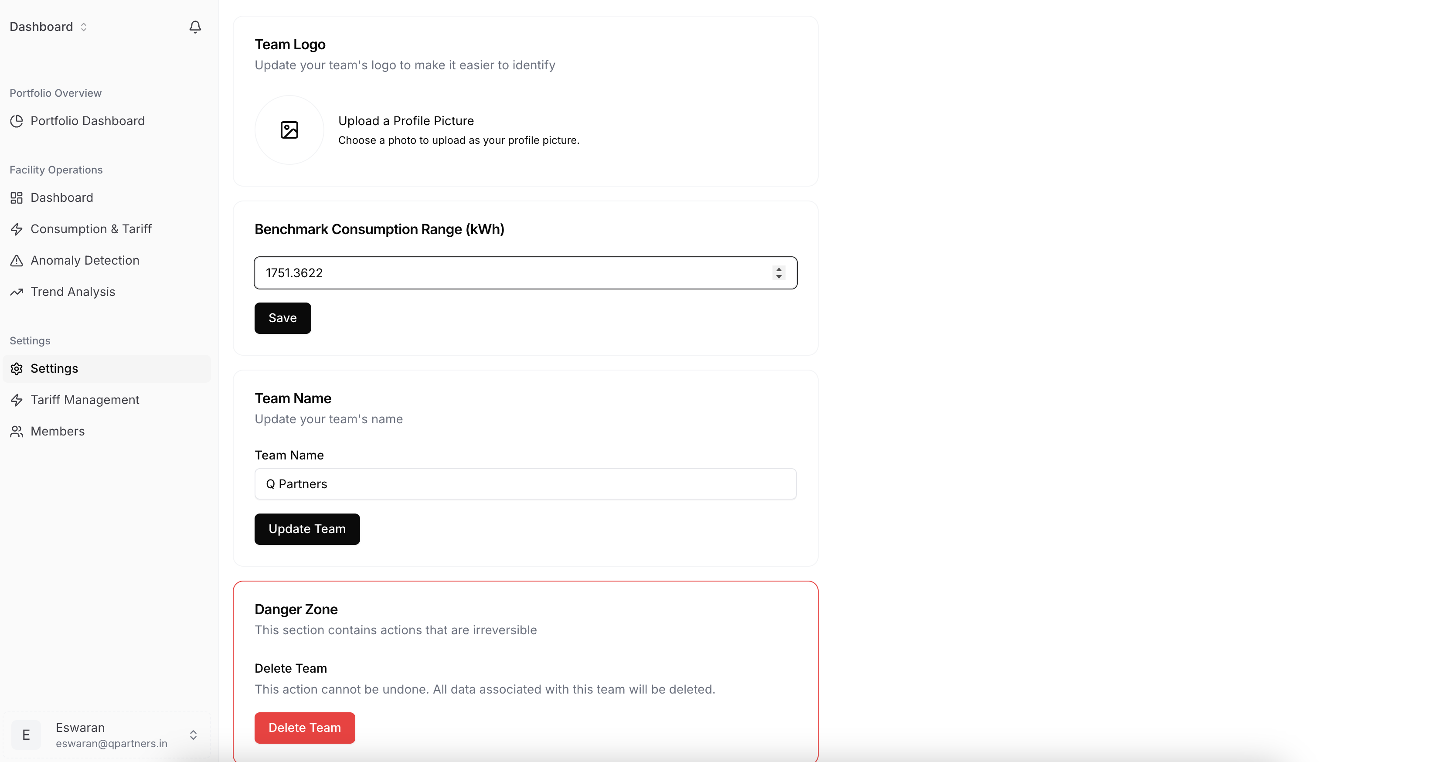Click the Settings gear icon
Viewport: 1456px width, 762px height.
tap(17, 368)
